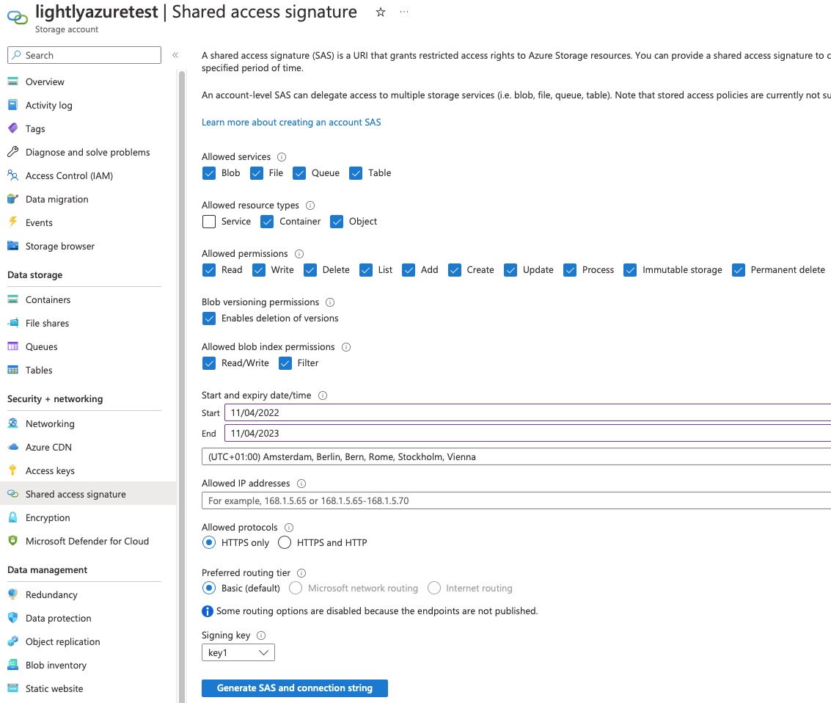The height and width of the screenshot is (703, 831).
Task: Select HTTPS and HTTP protocol option
Action: click(285, 542)
